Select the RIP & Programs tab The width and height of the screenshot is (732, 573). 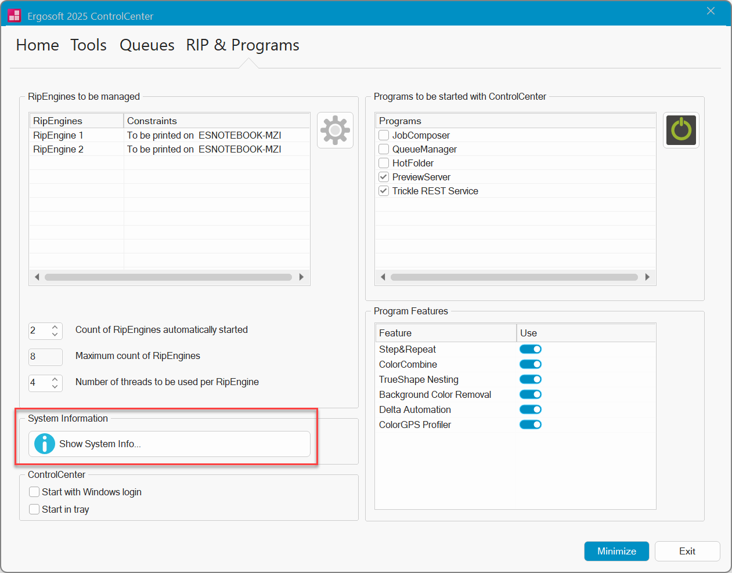(x=243, y=45)
